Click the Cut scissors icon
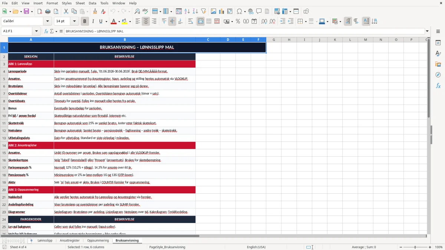The width and height of the screenshot is (445, 250). pos(66,11)
